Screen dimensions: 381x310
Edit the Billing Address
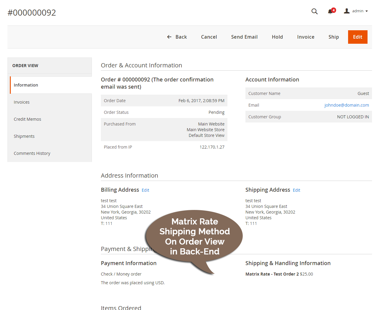coord(145,190)
